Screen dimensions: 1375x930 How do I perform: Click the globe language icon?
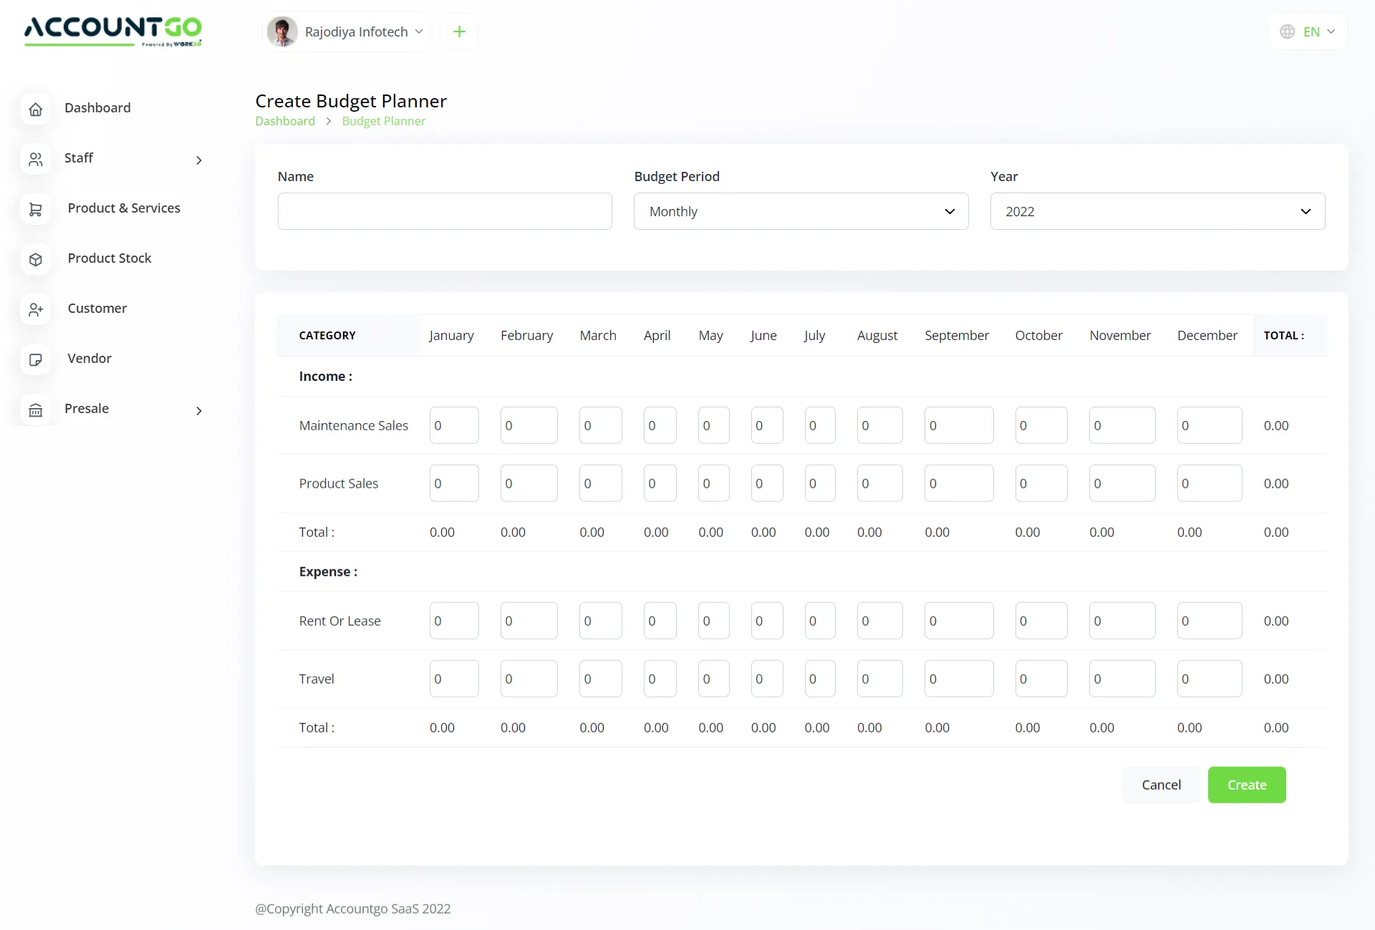pyautogui.click(x=1288, y=32)
